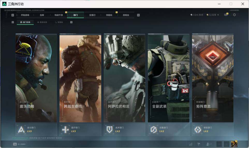Screen dimensions: 249x148
Task: Click the Tab chat entry button at bottom left
Action: (19, 144)
